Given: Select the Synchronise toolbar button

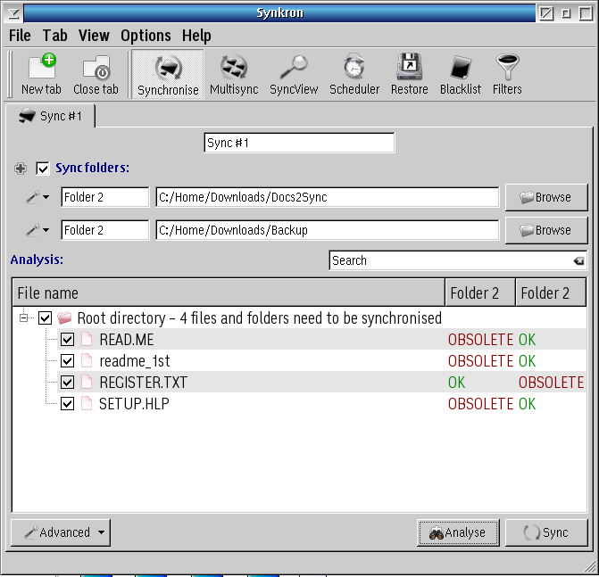Looking at the screenshot, I should point(168,75).
